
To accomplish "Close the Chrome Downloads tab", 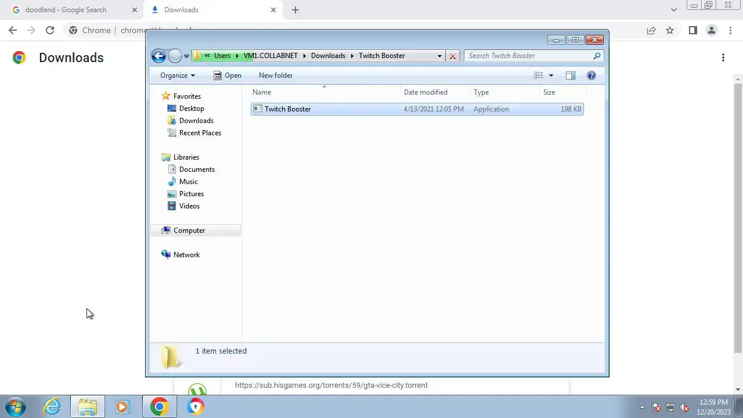I will point(273,10).
